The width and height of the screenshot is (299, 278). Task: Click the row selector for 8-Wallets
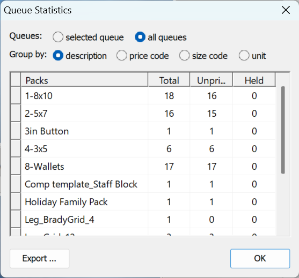tap(16, 166)
